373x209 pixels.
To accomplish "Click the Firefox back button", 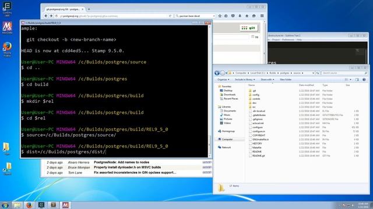I will [x=46, y=16].
